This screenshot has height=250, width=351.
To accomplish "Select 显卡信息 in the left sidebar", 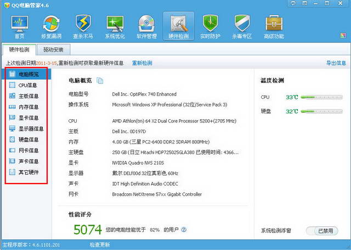I will tap(27, 118).
